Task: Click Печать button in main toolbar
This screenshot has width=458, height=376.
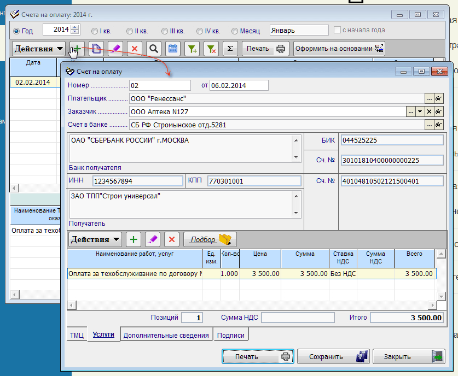Action: pos(265,49)
